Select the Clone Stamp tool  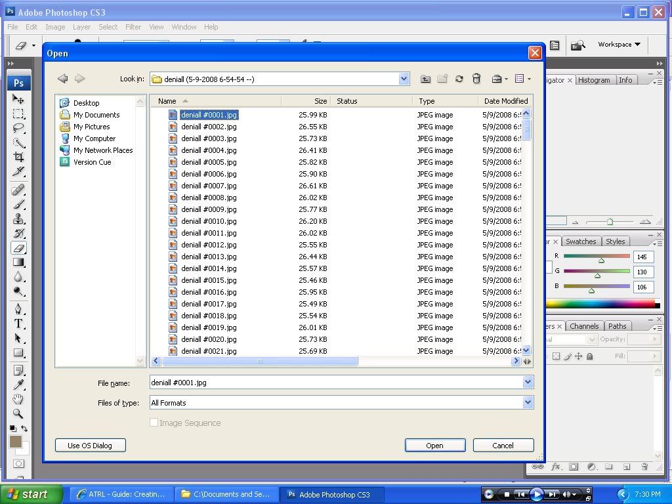(x=18, y=219)
